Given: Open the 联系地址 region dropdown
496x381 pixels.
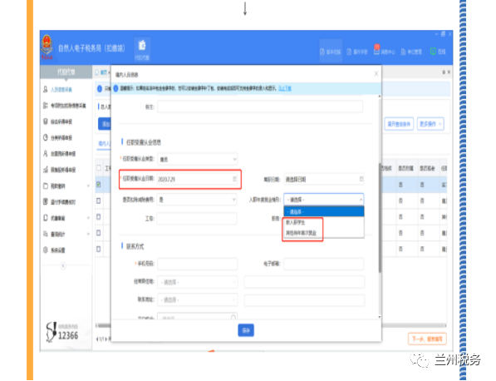Looking at the screenshot, I should (198, 299).
